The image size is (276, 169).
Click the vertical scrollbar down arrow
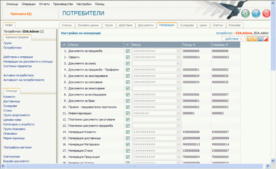[273, 160]
